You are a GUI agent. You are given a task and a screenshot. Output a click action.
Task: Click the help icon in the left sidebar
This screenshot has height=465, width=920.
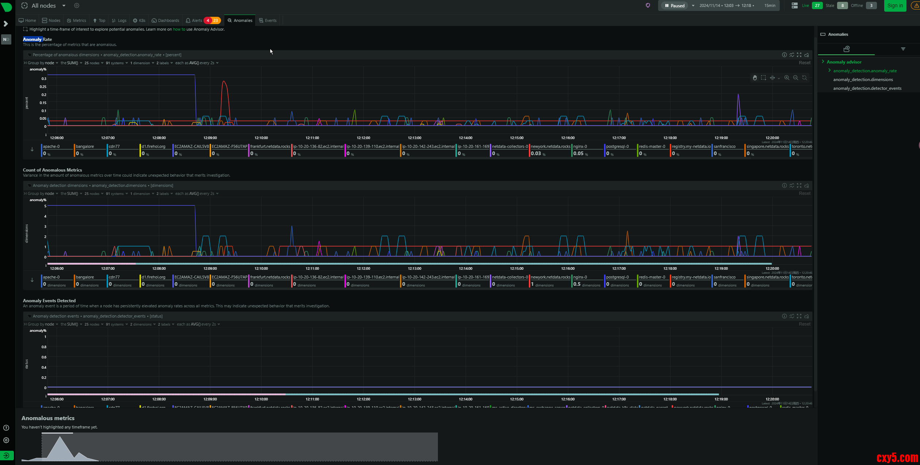[x=6, y=428]
